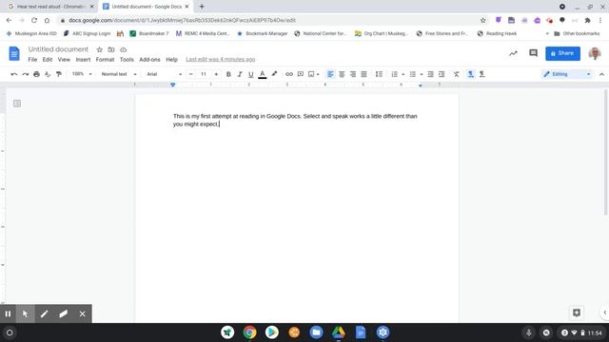
Task: Set justified text alignment
Action: 363,74
